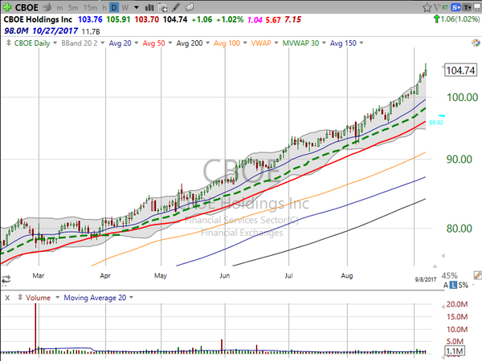
Task: Click the volume scale arrow beside 20.0M
Action: coord(443,306)
